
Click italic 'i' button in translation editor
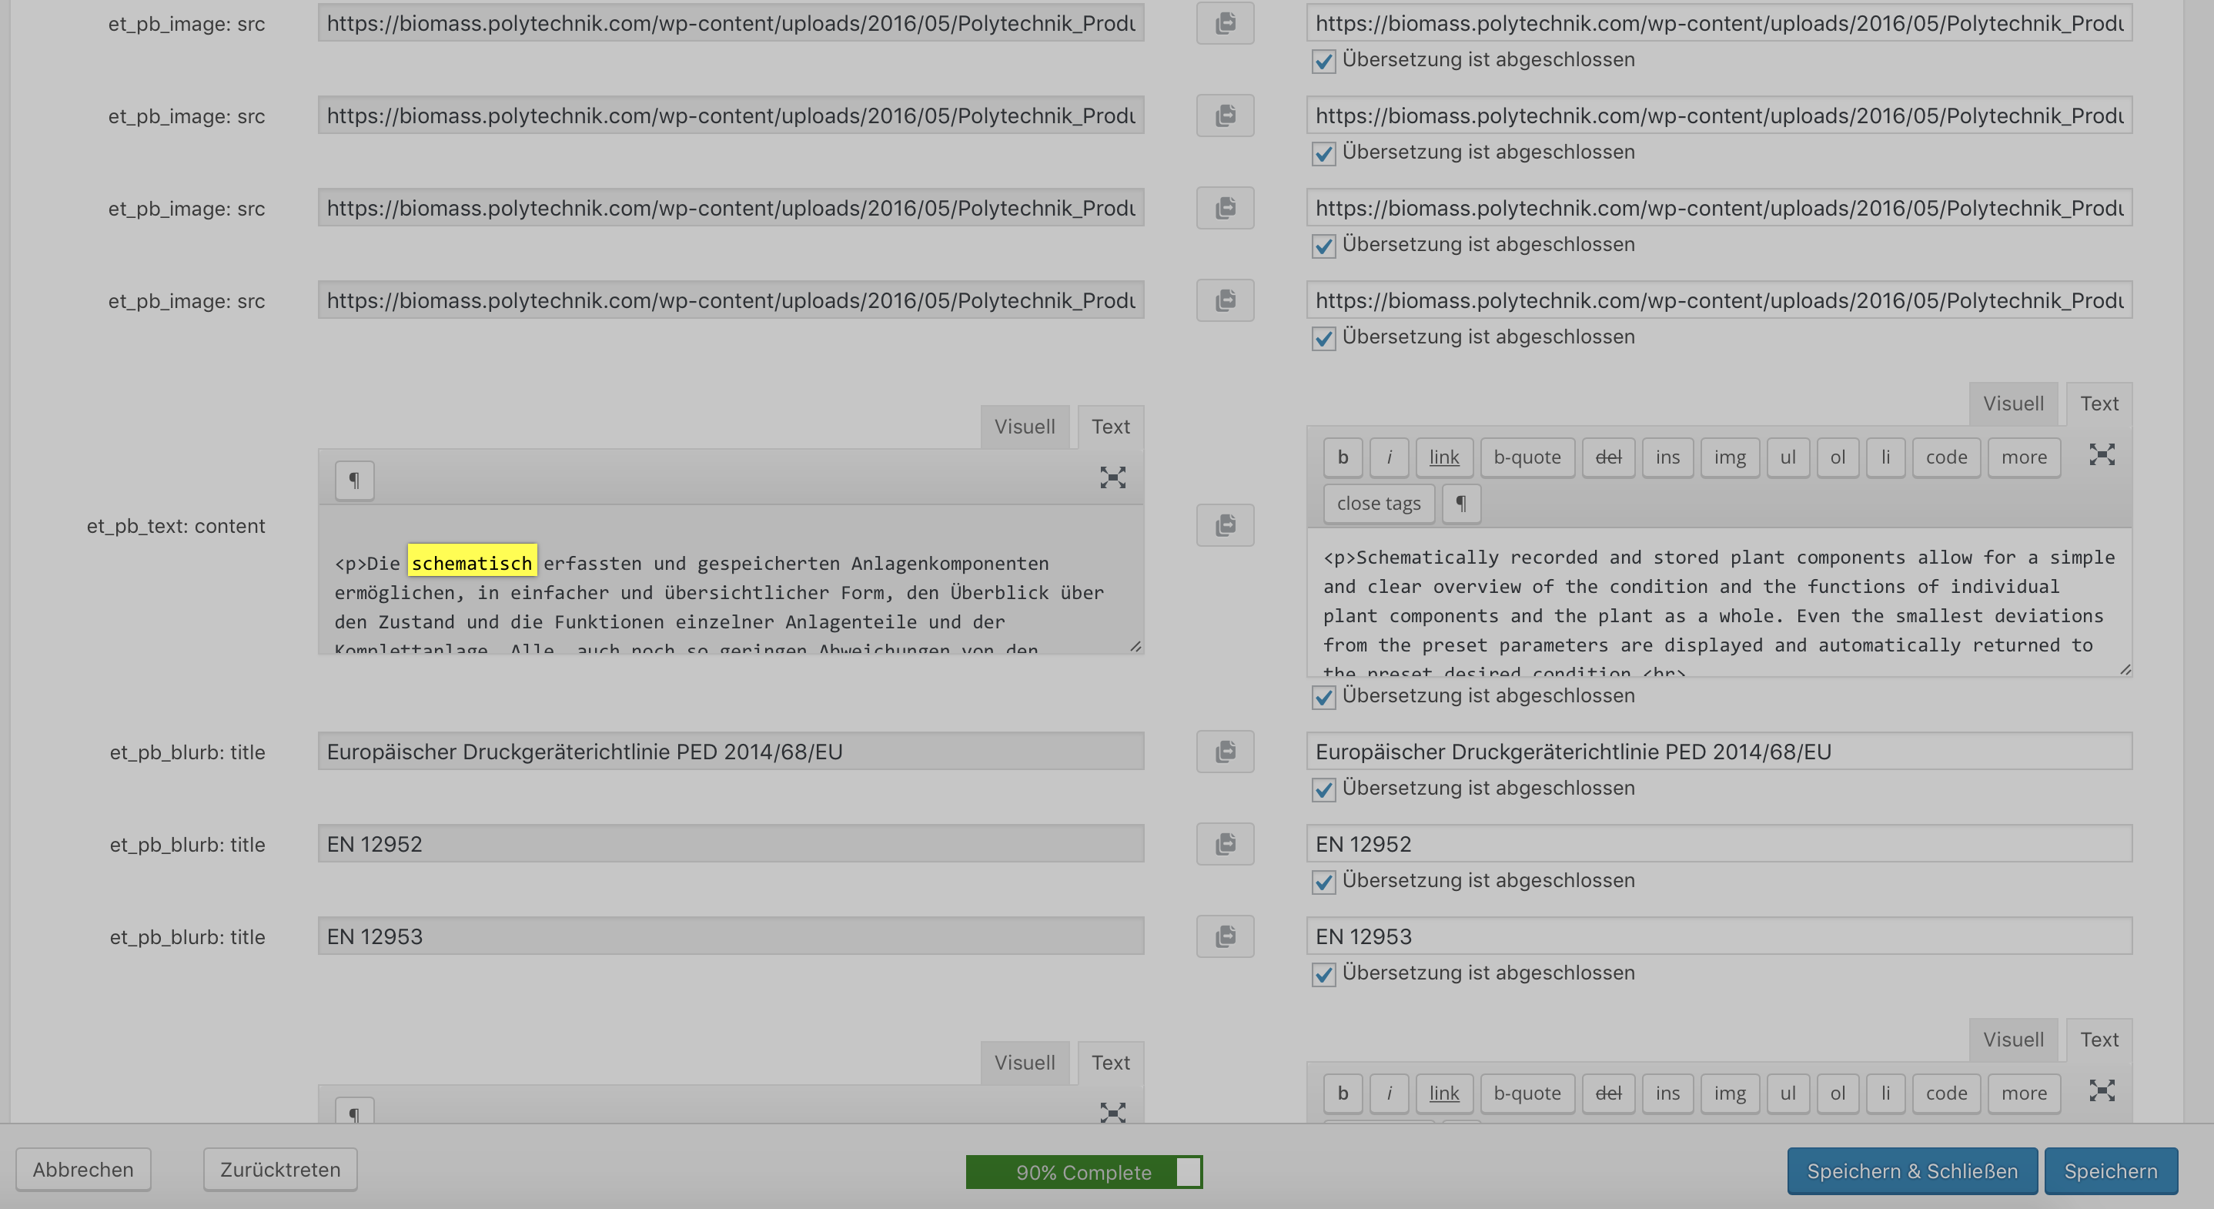pos(1389,457)
